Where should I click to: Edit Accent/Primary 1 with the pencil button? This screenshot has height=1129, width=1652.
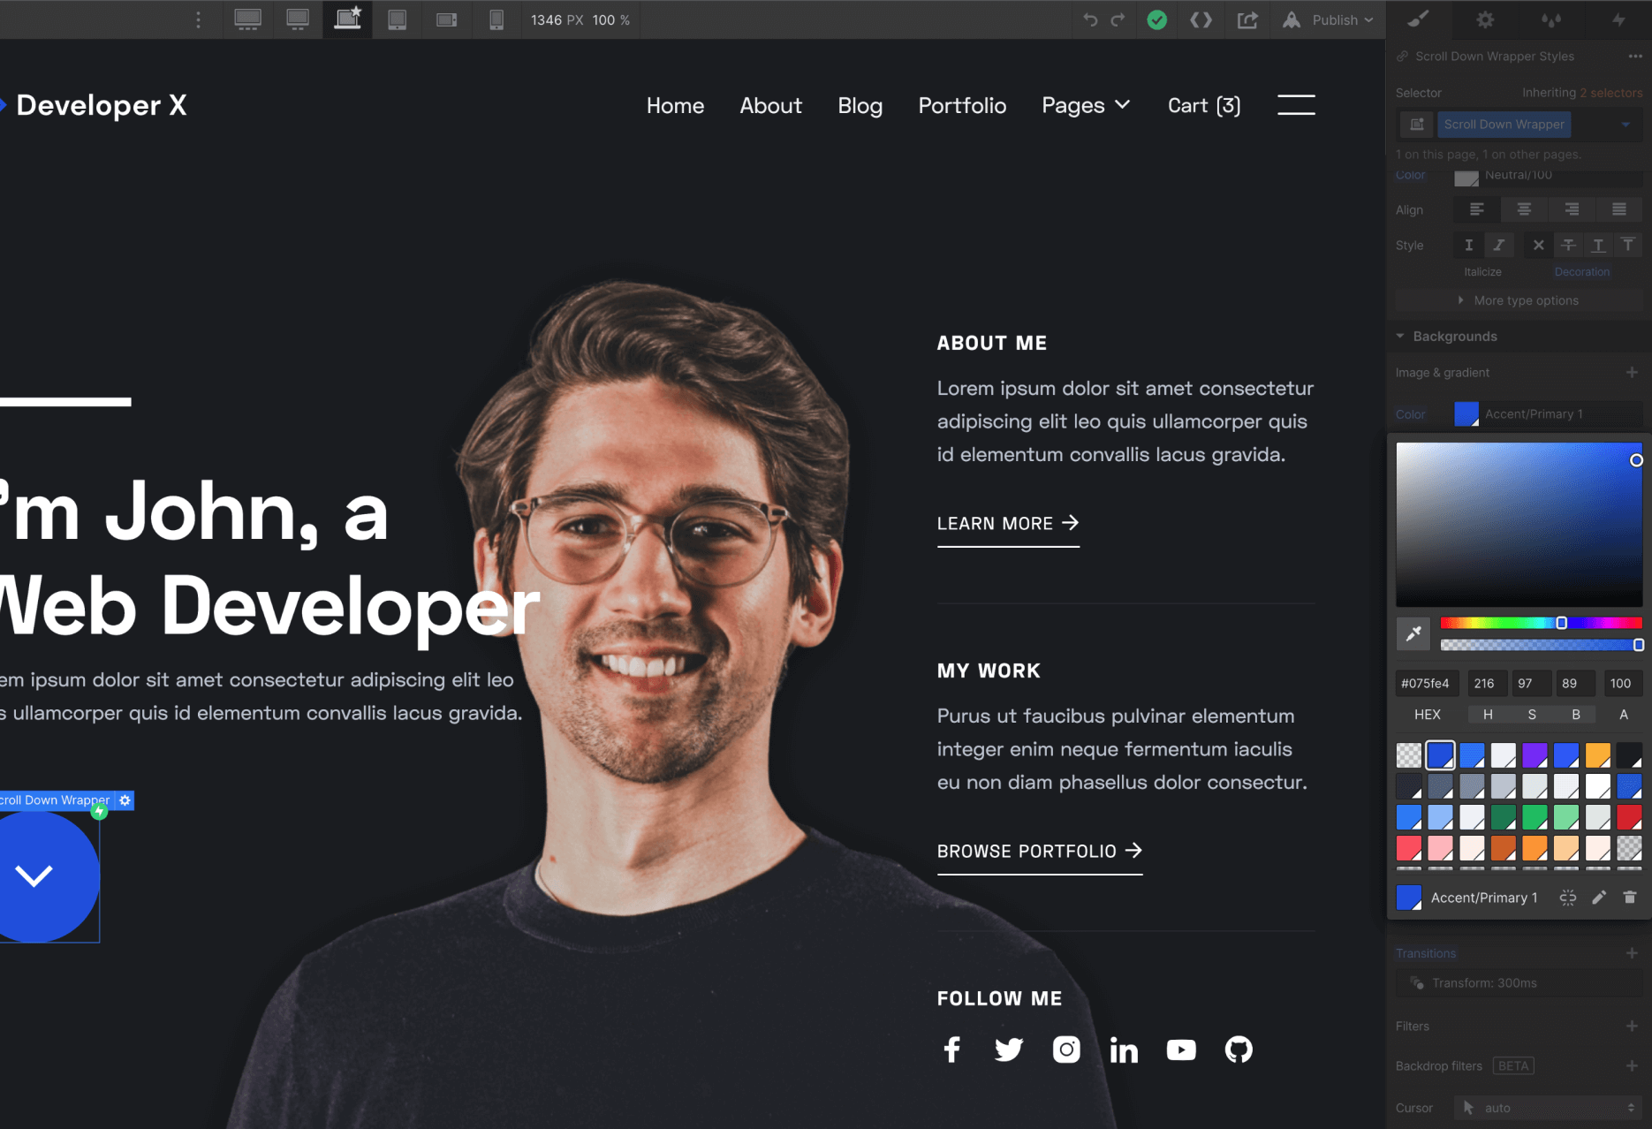[x=1599, y=897]
